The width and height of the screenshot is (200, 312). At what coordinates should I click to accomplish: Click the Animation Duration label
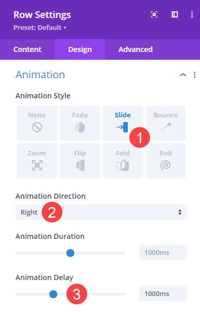pyautogui.click(x=50, y=236)
